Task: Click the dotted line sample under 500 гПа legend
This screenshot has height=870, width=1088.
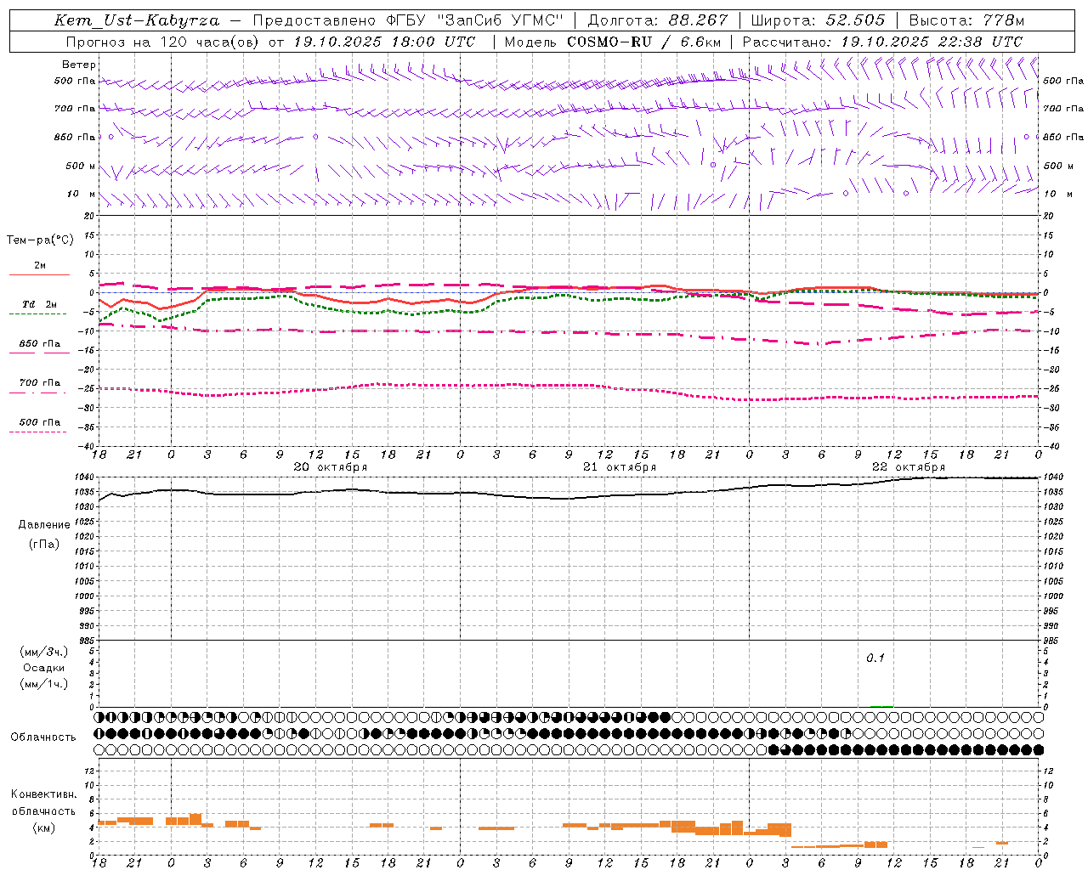Action: click(37, 432)
